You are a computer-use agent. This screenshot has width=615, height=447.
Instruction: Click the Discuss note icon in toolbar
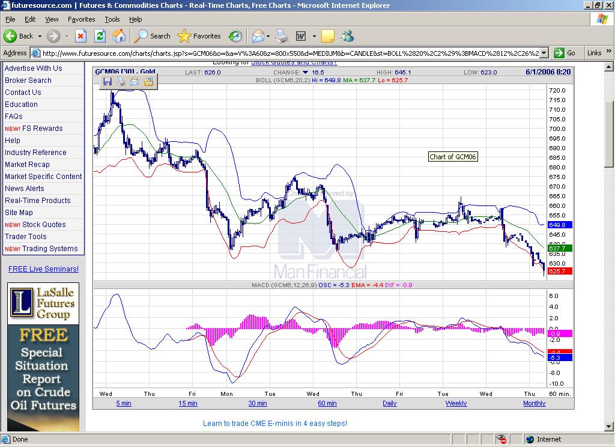point(327,36)
